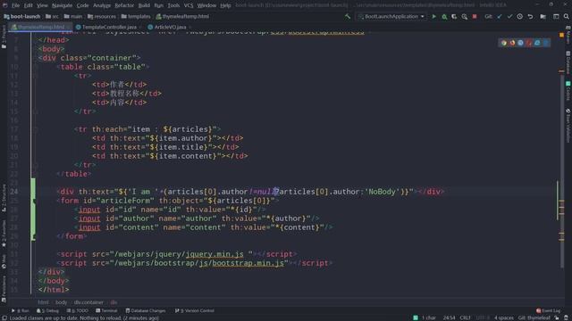
Task: Open preview in Opera browser icon
Action: click(x=529, y=43)
